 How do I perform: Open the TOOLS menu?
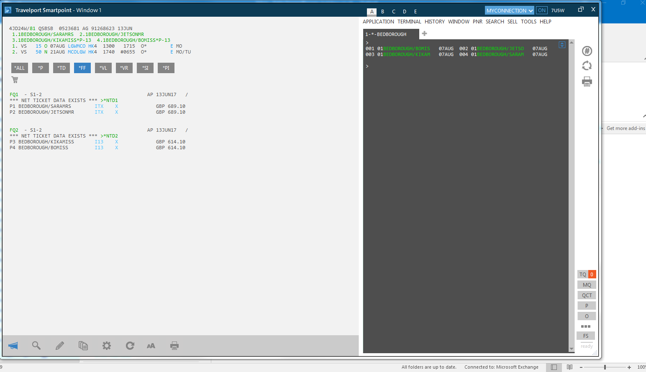(x=528, y=22)
